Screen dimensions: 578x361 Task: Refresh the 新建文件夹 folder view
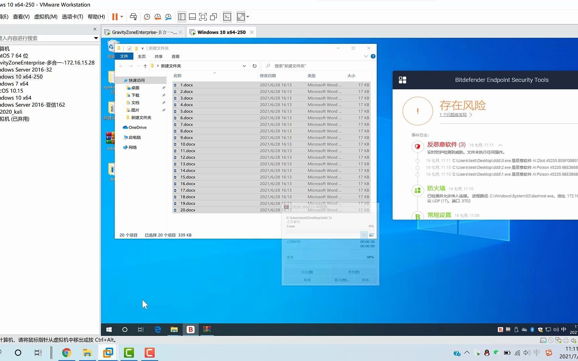tap(255, 66)
